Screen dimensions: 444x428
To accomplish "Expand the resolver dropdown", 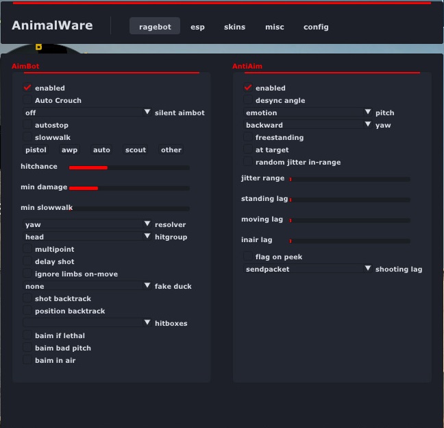I will [87, 224].
